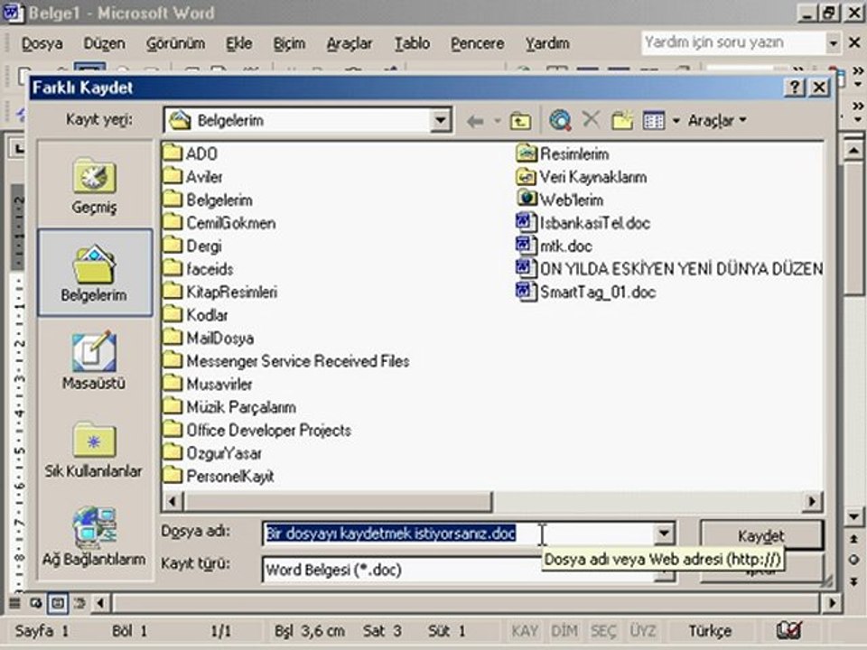Select the Web'lerim folder
This screenshot has width=867, height=650.
click(560, 200)
